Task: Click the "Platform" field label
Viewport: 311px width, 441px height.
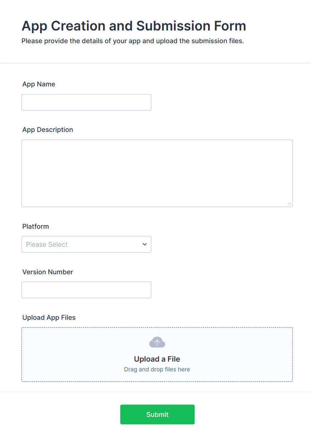Action: click(35, 226)
